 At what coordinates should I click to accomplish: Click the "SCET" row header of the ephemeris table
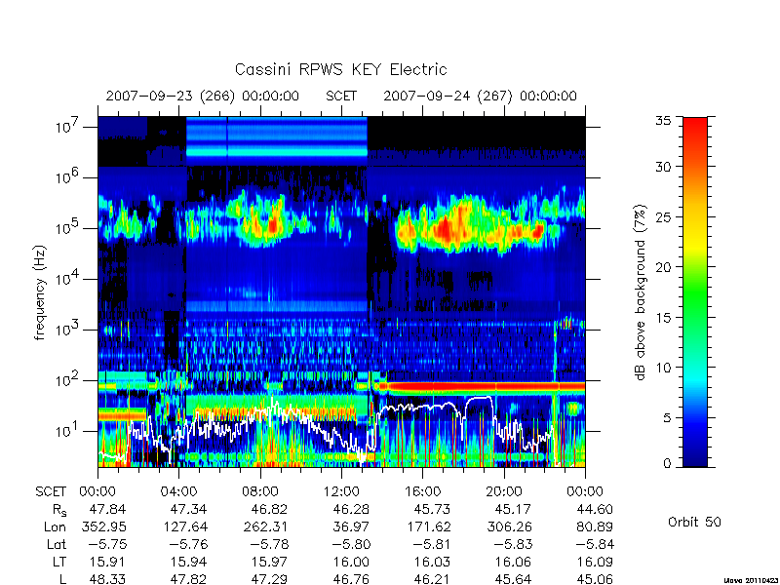51,491
